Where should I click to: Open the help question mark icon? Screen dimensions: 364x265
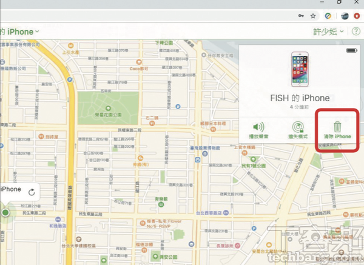coord(356,32)
